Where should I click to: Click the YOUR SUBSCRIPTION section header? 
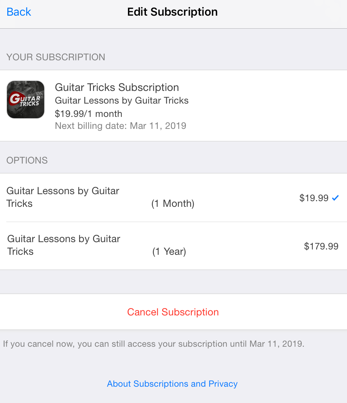click(56, 57)
